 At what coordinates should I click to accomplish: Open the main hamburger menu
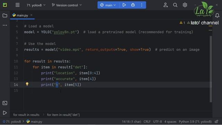[17, 5]
